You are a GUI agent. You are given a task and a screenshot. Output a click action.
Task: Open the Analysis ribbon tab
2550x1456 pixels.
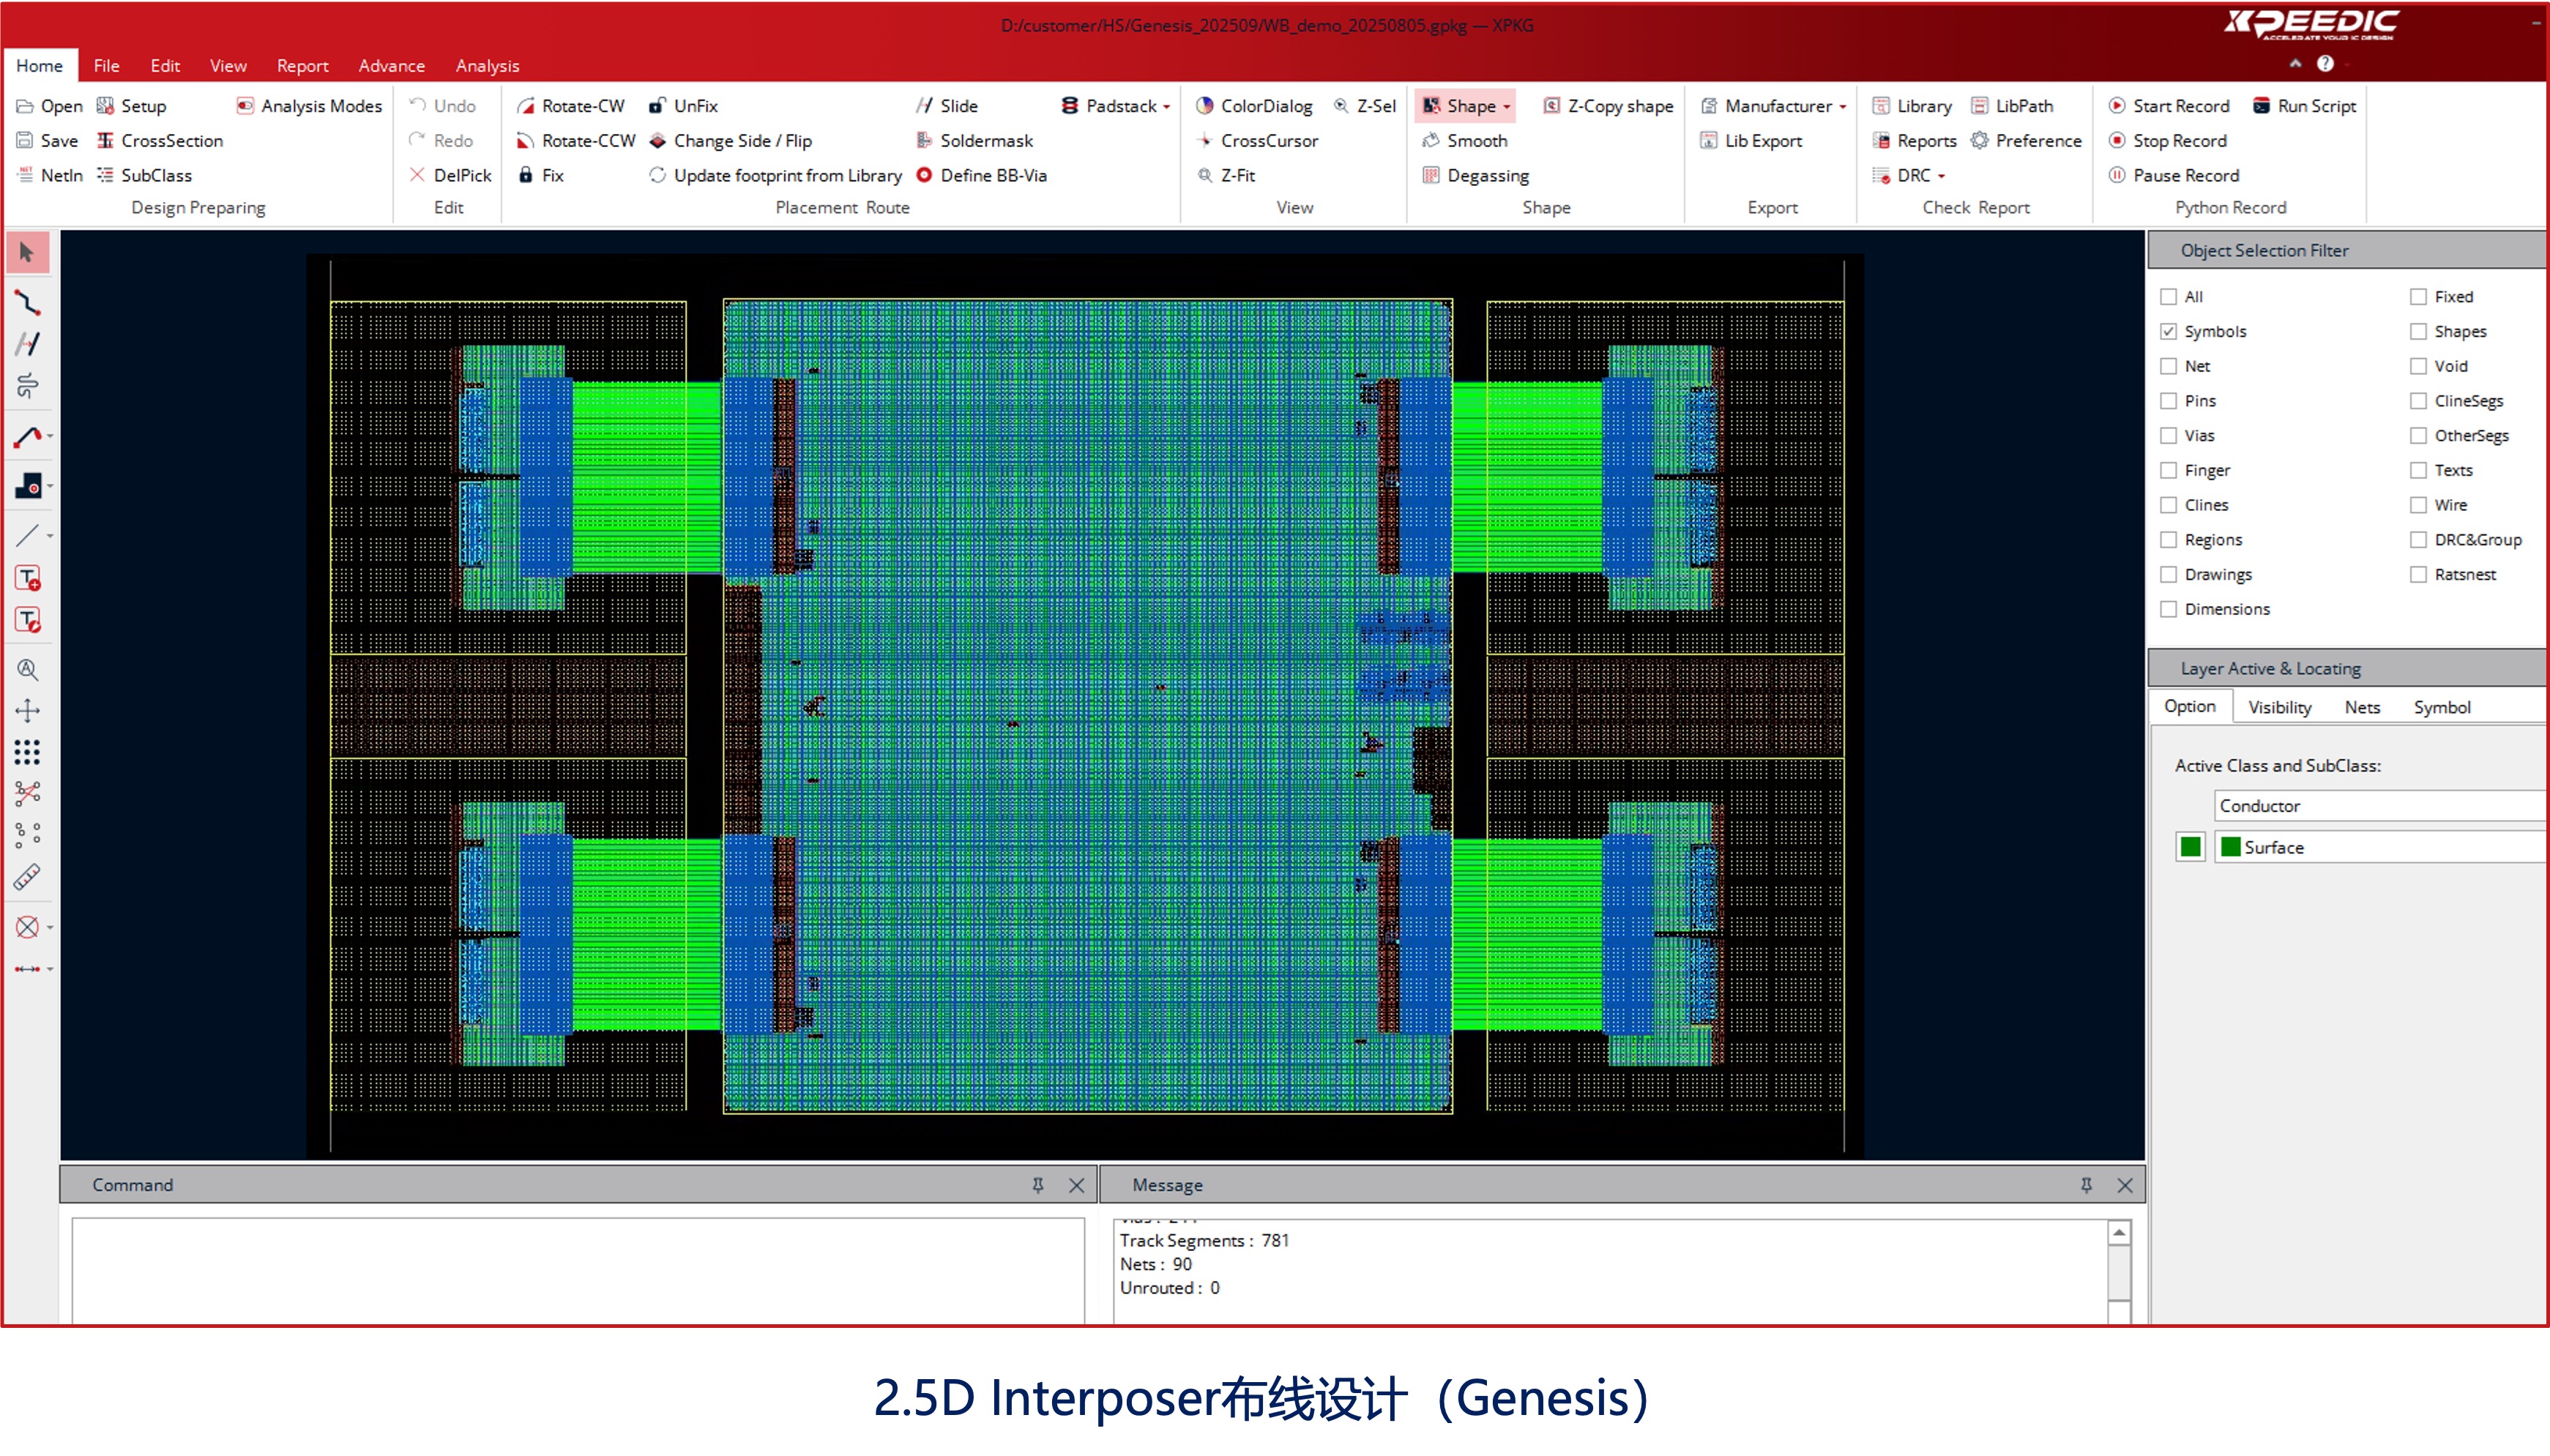pyautogui.click(x=487, y=66)
